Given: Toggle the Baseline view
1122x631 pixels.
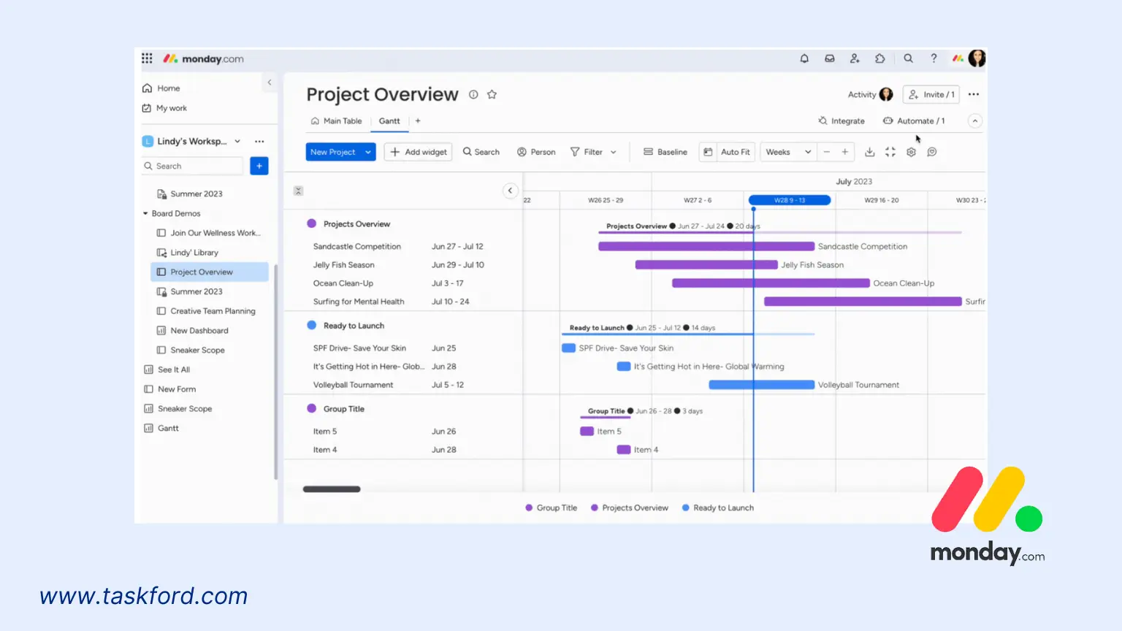Looking at the screenshot, I should [x=665, y=152].
